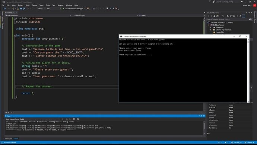Screen dimensions: 257x145
Task: Click the Navigate Backward toolbar icon
Action: [4, 9]
